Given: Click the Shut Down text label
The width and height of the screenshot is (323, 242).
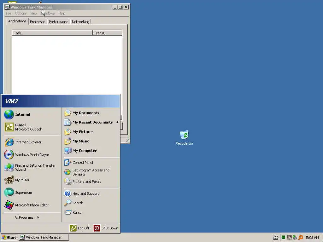Looking at the screenshot, I should click(110, 228).
